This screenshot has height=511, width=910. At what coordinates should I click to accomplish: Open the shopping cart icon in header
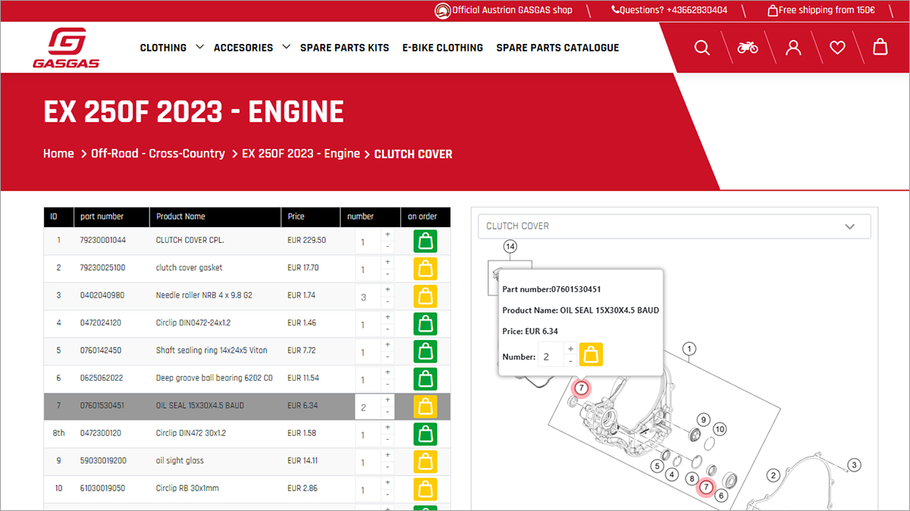(x=880, y=47)
